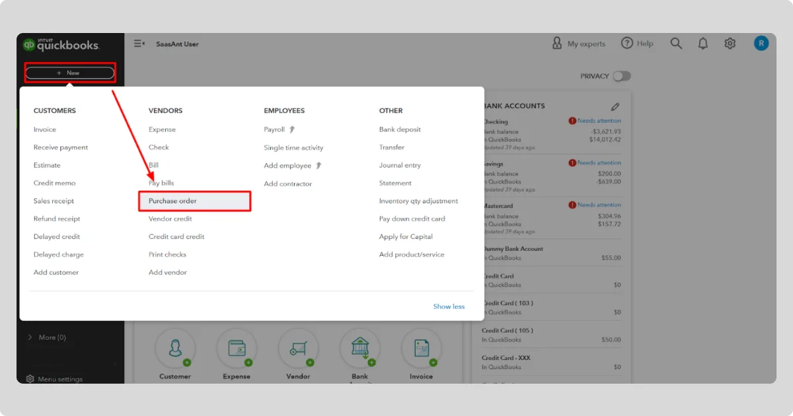
Task: Select Statement
Action: 395,183
